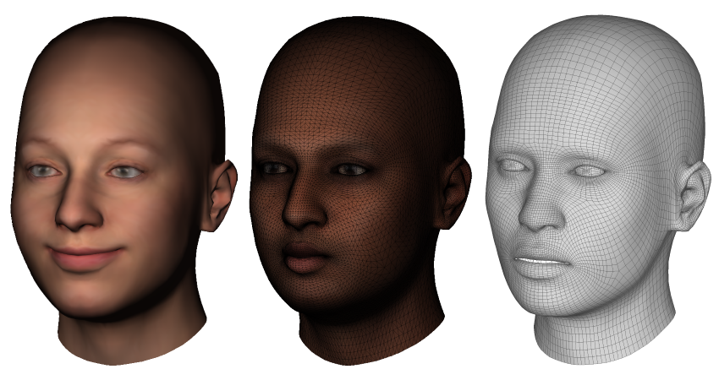719x380 pixels.
Task: Select the smiling light-skinned textured head
Action: click(x=123, y=191)
